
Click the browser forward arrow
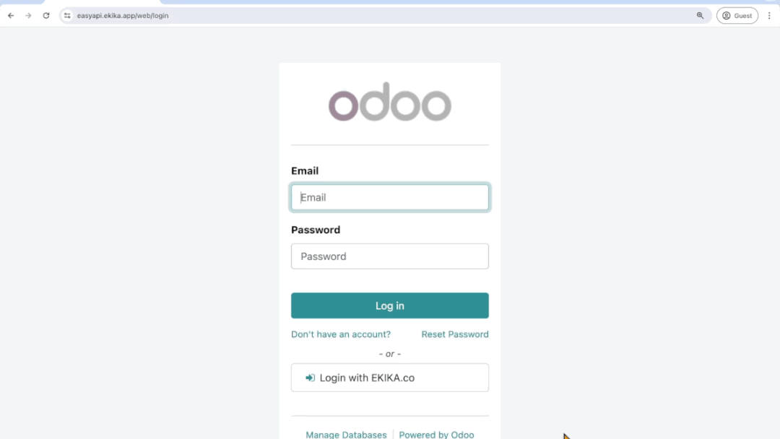click(x=28, y=15)
